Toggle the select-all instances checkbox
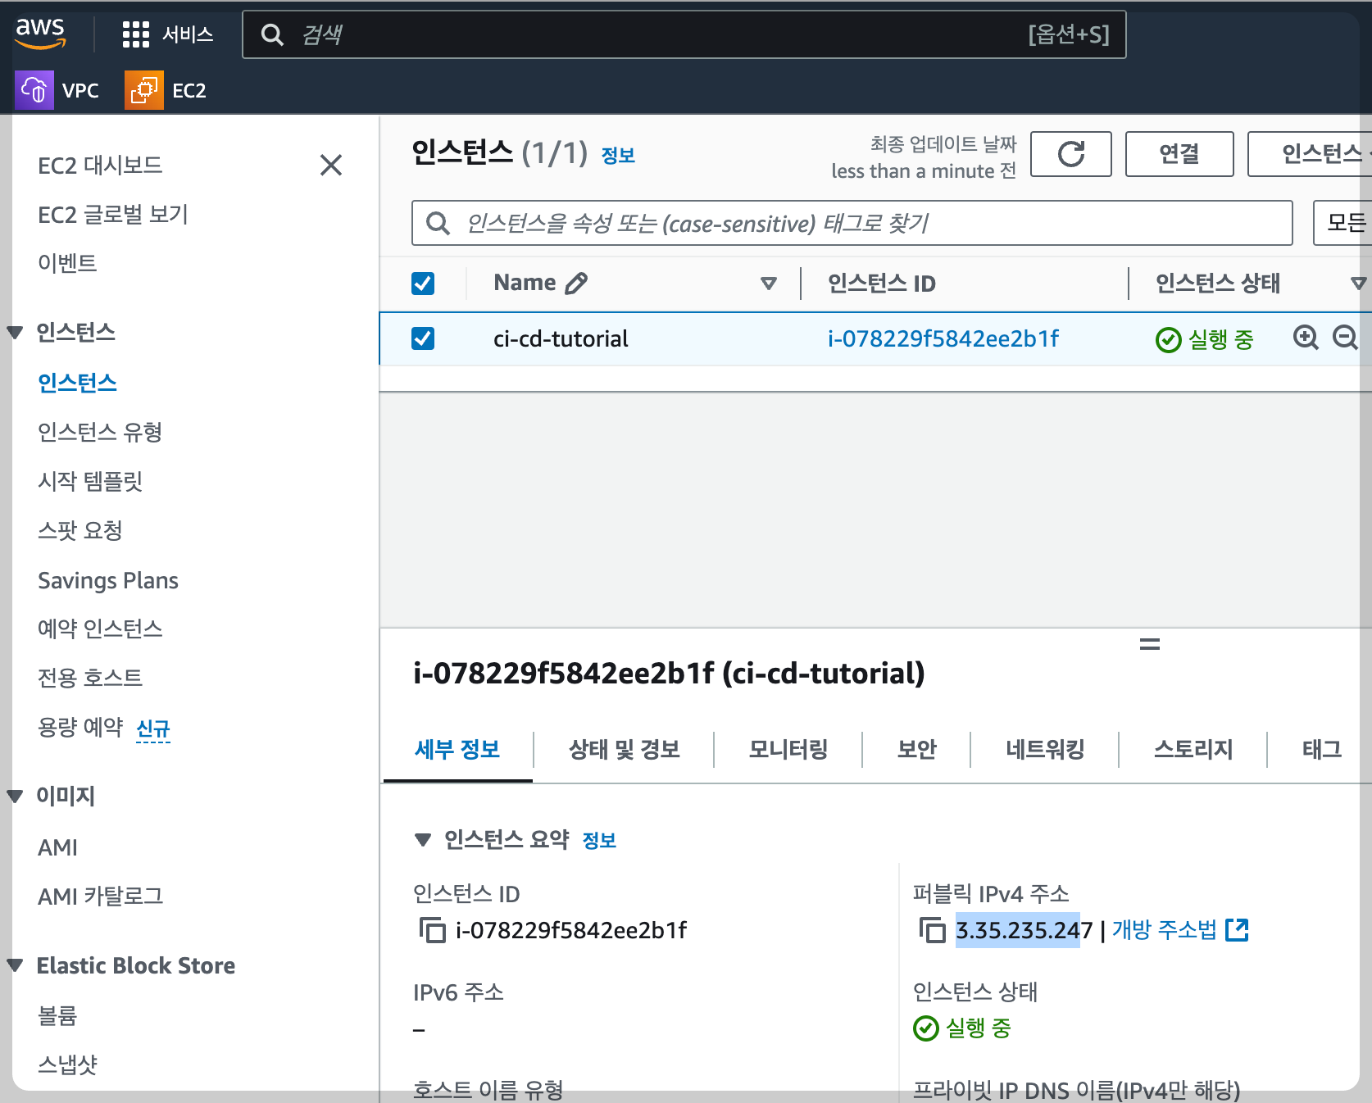The image size is (1372, 1103). point(423,284)
